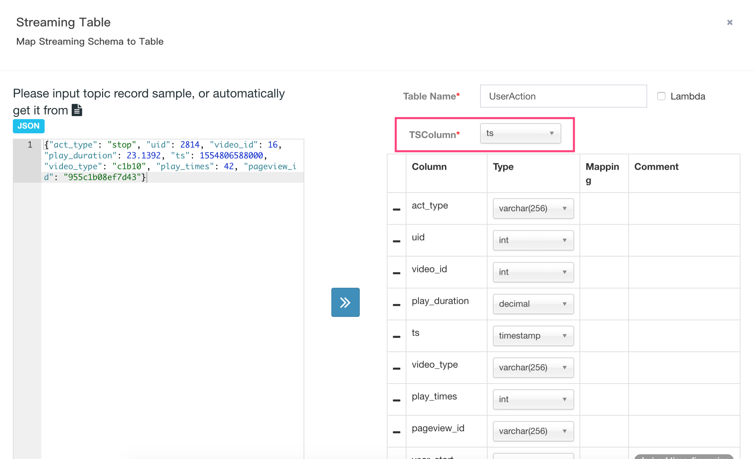The image size is (754, 459).
Task: Remove the pageview_id column row
Action: click(x=397, y=432)
